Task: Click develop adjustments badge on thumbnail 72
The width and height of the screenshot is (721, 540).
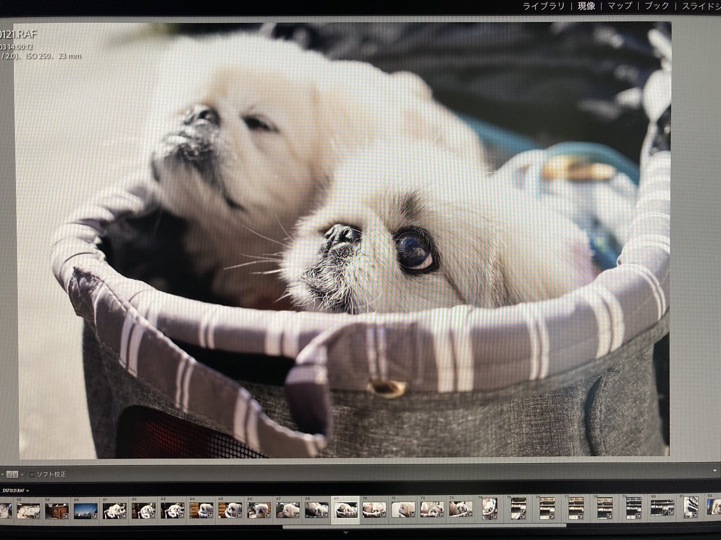Action: click(440, 514)
